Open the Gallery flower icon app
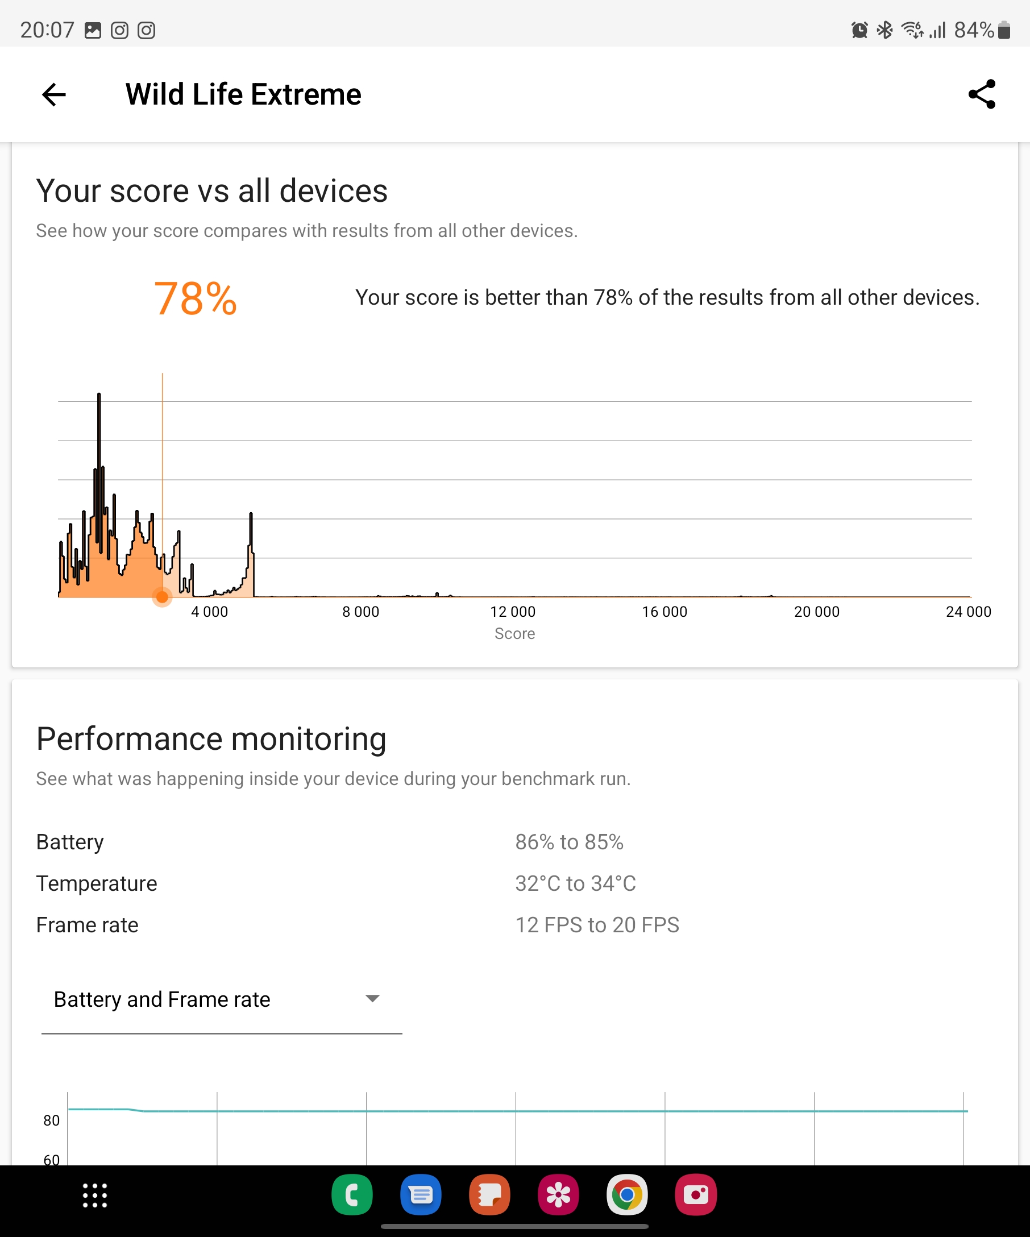Image resolution: width=1030 pixels, height=1237 pixels. click(x=558, y=1194)
